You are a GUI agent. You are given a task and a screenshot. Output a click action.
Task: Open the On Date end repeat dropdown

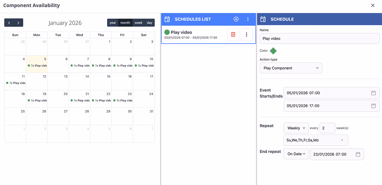tap(296, 154)
